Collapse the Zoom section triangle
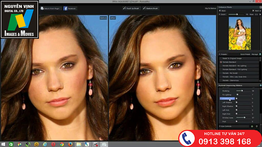 point(220,15)
